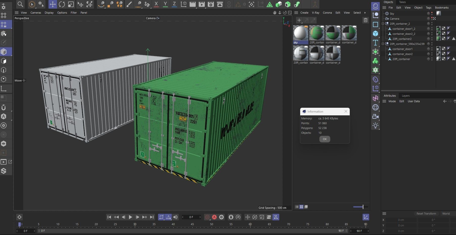Open Material manager hamburger menu
Viewport: 456px width, 235px height.
[296, 13]
